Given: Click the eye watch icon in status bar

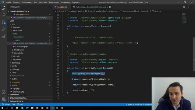Looking at the screenshot, I should (x=14, y=104).
